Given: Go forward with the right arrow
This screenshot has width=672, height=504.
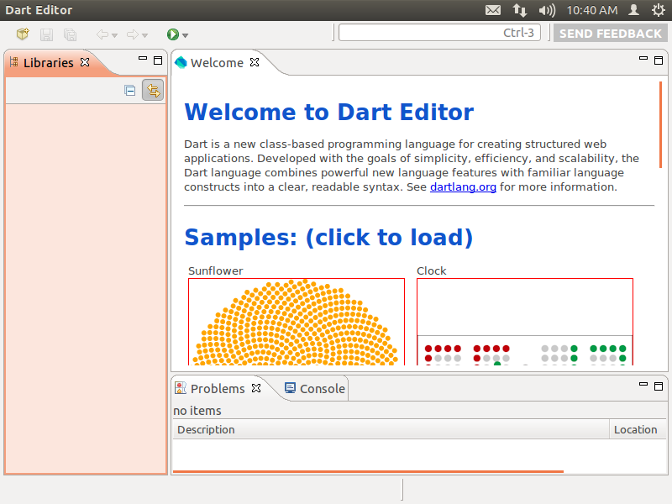Looking at the screenshot, I should 133,34.
